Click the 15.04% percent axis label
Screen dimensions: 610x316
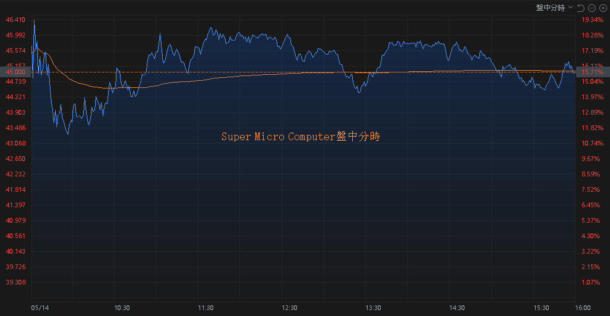click(x=593, y=81)
